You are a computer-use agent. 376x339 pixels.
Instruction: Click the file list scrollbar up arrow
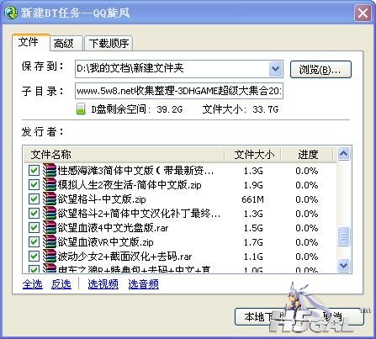[x=344, y=154]
